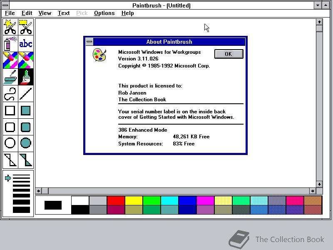The width and height of the screenshot is (333, 250).
Task: Pick the Filled Rounded Box tool
Action: pyautogui.click(x=26, y=127)
